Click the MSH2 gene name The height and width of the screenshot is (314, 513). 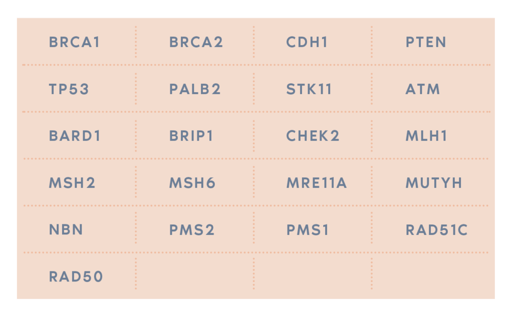tap(72, 183)
